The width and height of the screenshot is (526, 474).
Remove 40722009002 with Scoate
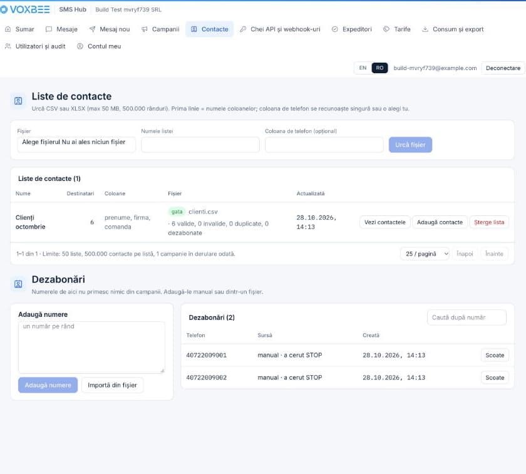tap(495, 378)
